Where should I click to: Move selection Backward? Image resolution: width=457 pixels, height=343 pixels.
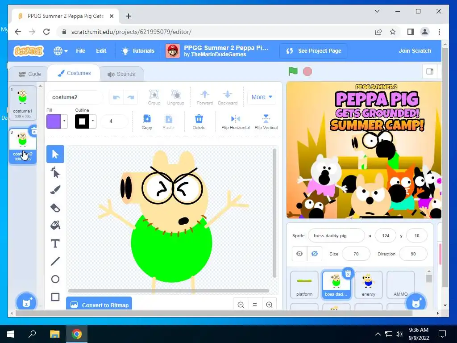(228, 97)
